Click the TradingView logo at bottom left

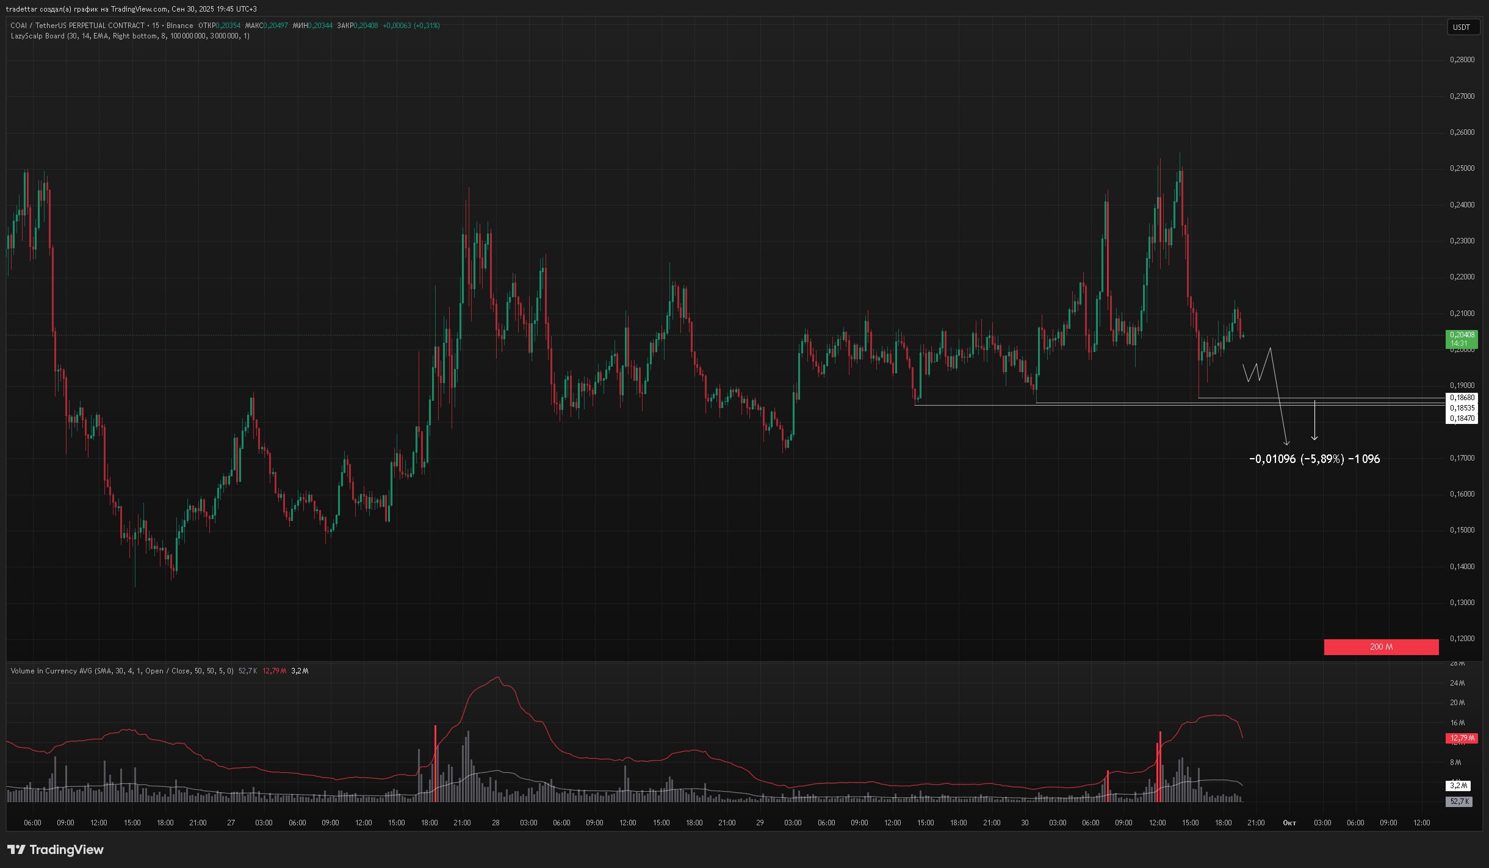point(56,850)
